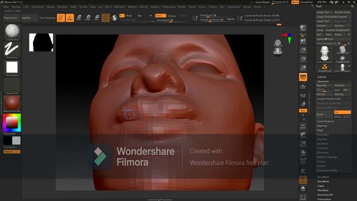This screenshot has height=201, width=357.
Task: Click the Sculptris Pro mode icon
Action: pos(114,17)
